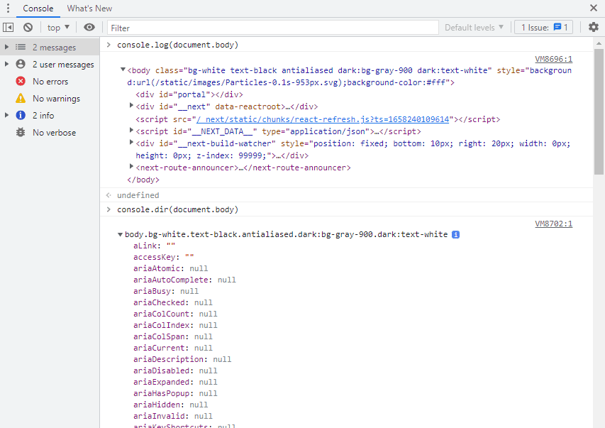
Task: Open Console settings gear
Action: coord(594,27)
